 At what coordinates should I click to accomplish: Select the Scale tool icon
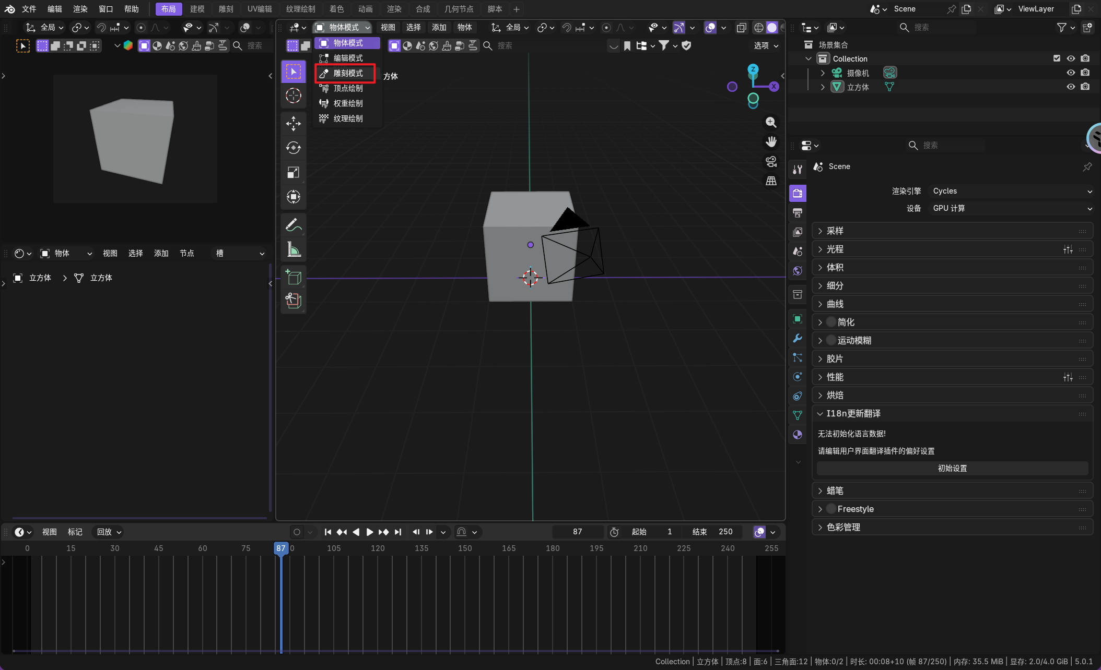[x=293, y=172]
